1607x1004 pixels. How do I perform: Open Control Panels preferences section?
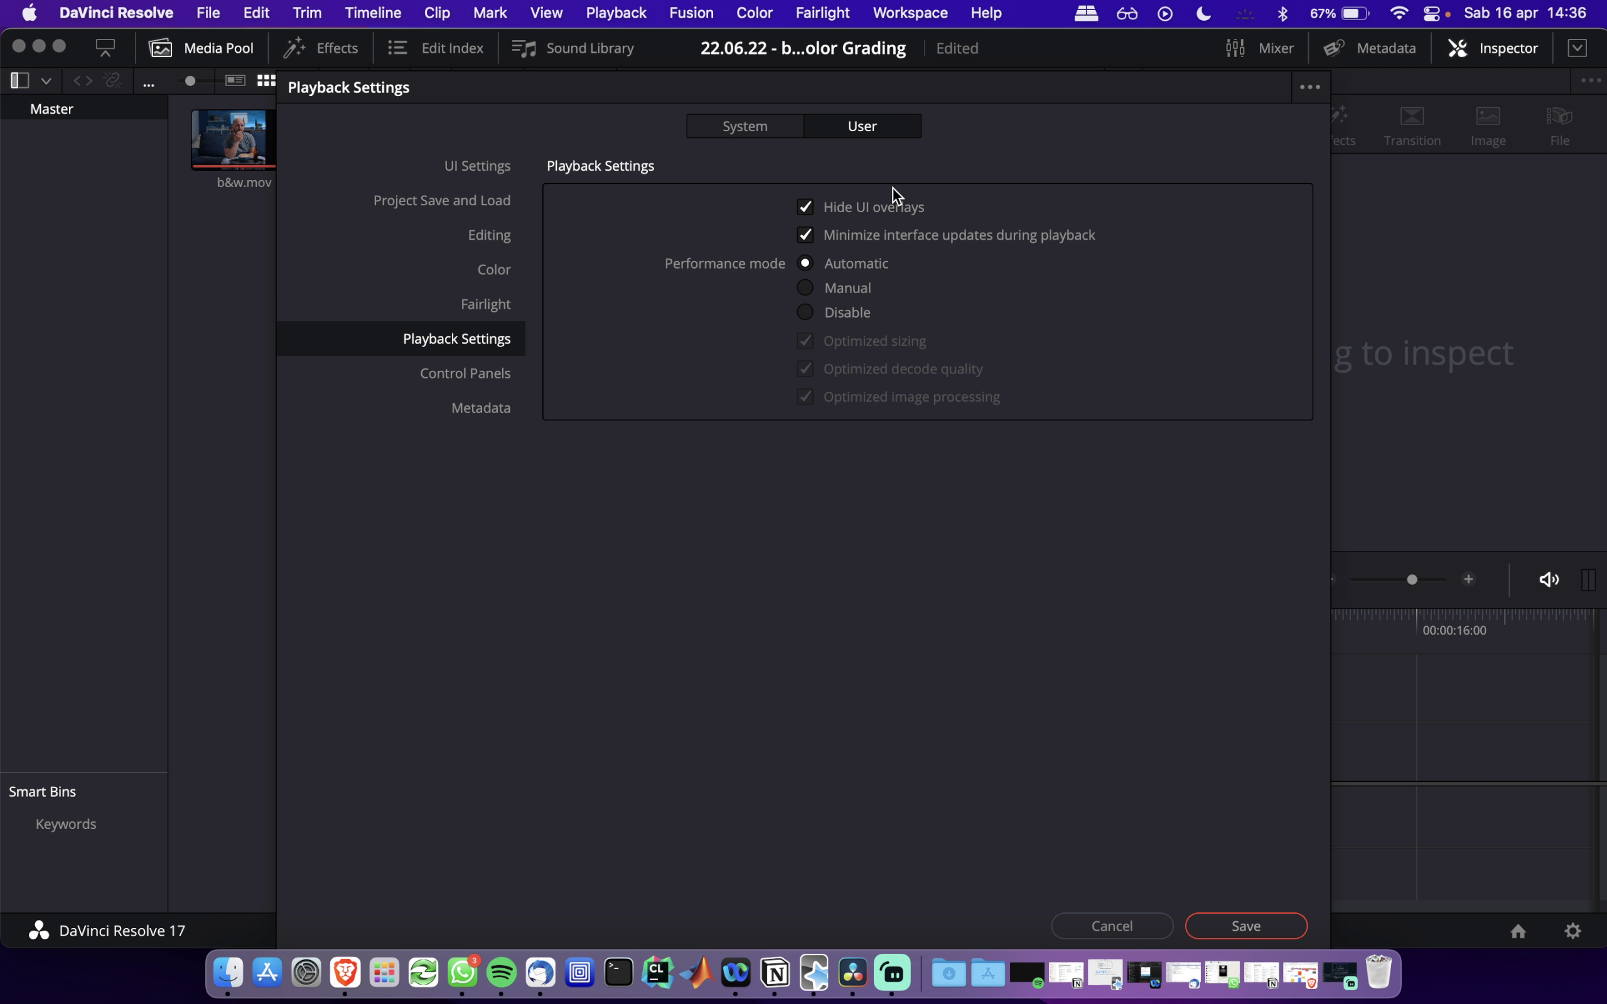click(x=466, y=373)
